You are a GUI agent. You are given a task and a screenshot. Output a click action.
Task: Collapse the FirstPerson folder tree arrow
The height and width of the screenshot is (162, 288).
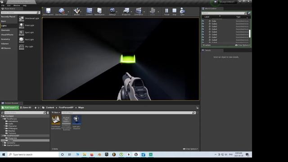pyautogui.click(x=3, y=119)
